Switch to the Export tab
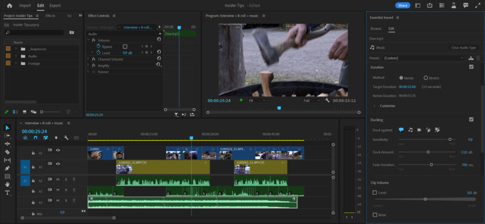485x224 pixels. [55, 5]
